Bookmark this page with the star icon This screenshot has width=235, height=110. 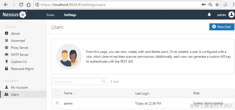pyautogui.click(x=217, y=5)
